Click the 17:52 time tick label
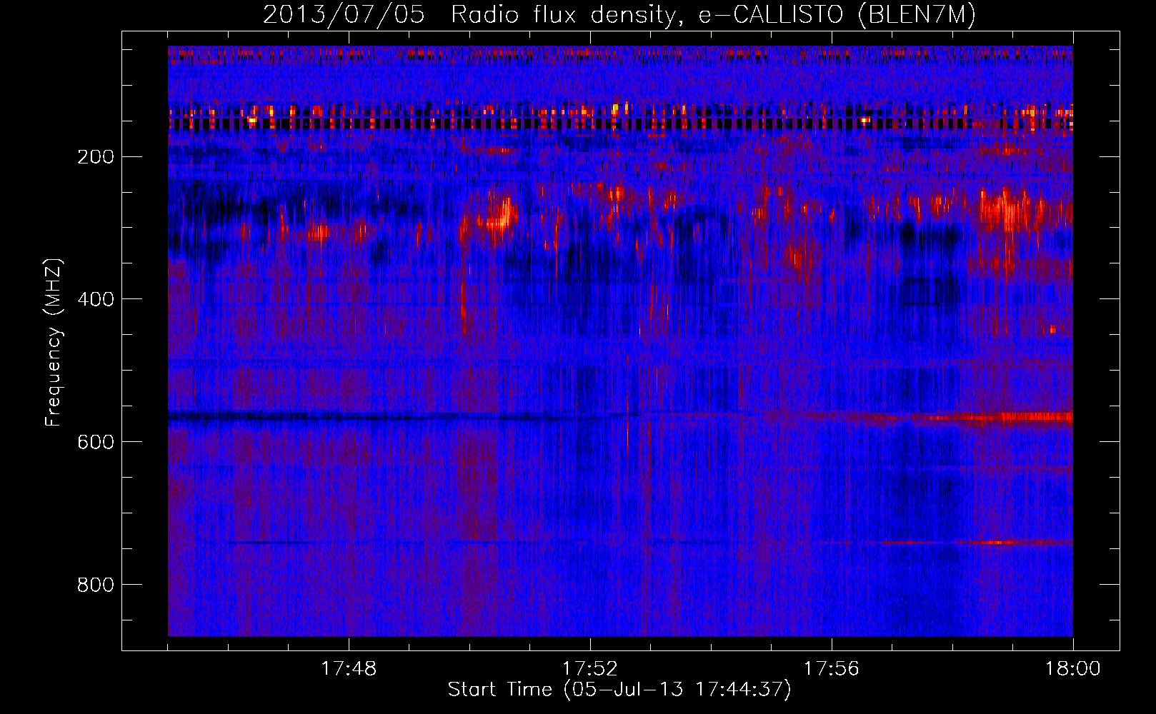This screenshot has width=1156, height=714. click(x=590, y=669)
